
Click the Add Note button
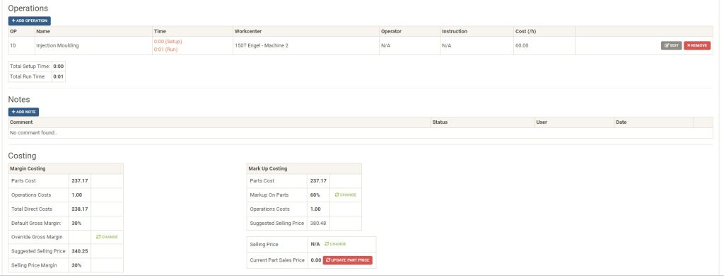23,112
